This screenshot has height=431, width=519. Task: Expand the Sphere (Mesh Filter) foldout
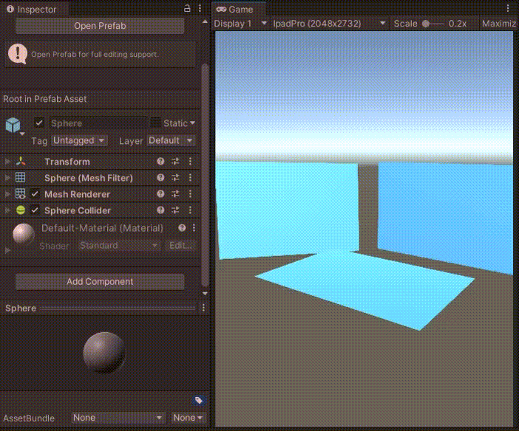click(7, 177)
